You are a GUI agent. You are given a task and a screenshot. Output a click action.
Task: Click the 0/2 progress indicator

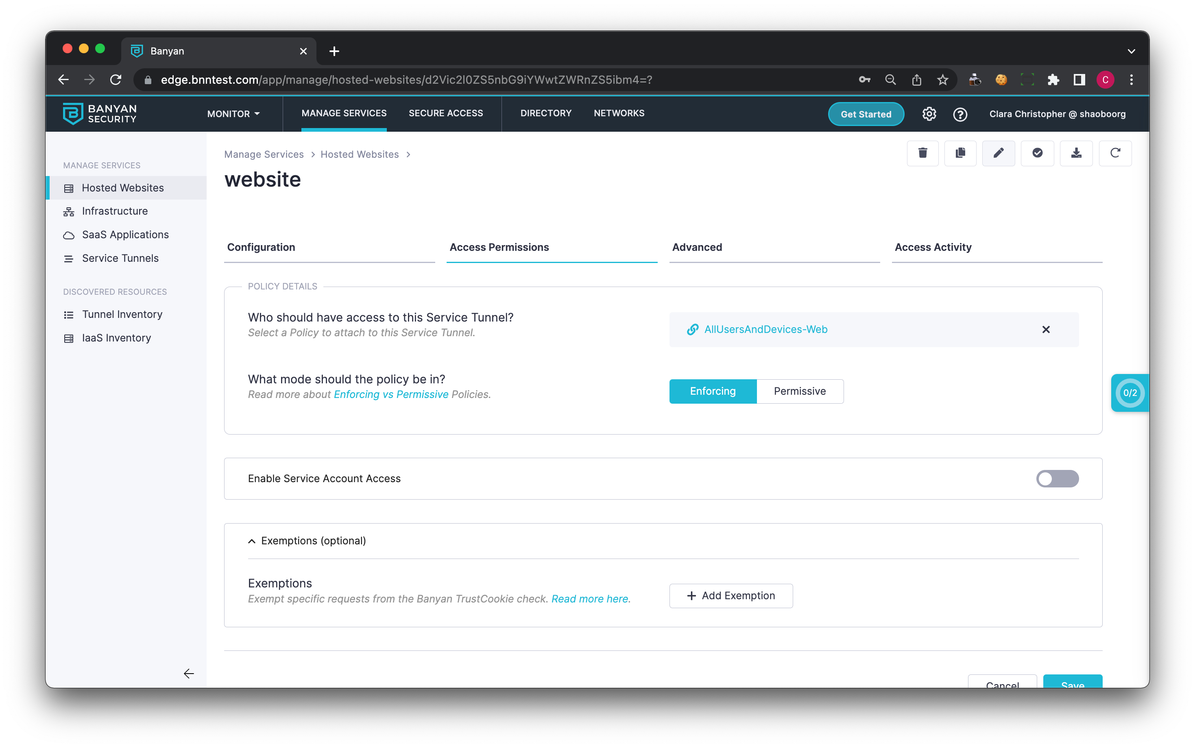1130,393
